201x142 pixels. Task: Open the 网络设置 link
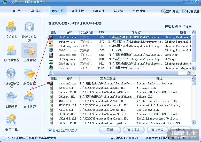(193, 11)
